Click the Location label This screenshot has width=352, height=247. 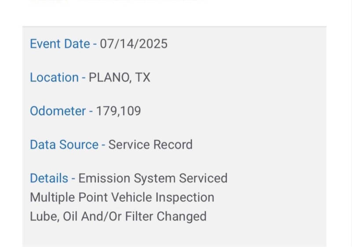54,78
